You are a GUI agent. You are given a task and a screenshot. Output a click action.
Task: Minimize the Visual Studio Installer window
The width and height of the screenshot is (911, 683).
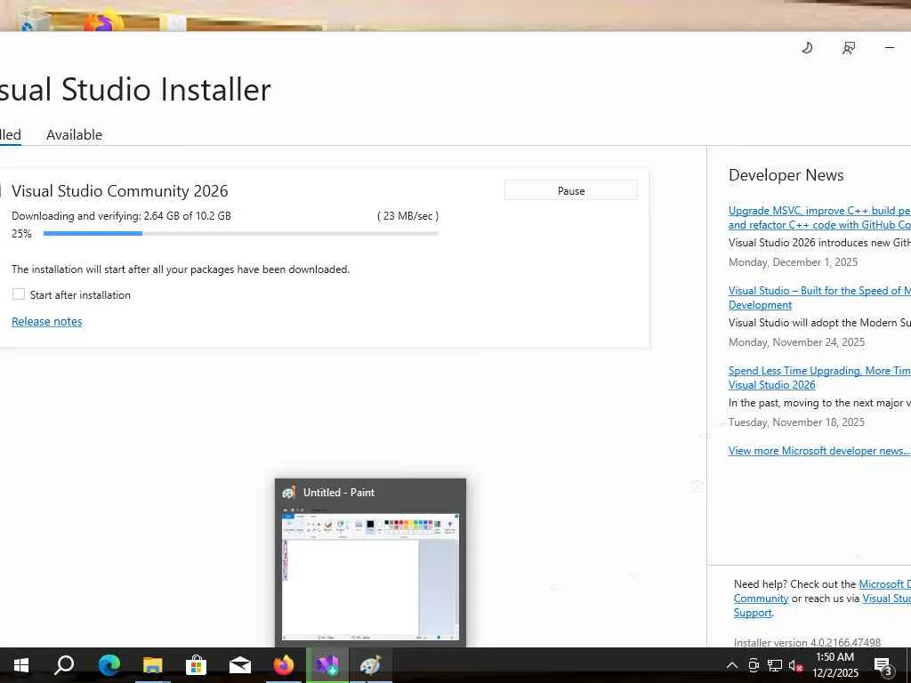(890, 48)
